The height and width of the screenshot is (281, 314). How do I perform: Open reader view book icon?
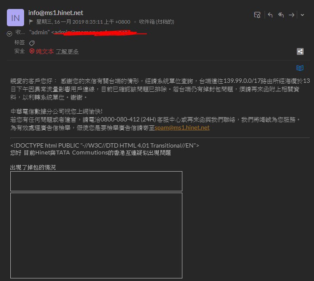(x=300, y=68)
